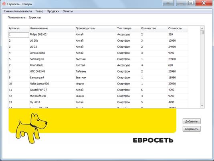Select the Samsung s4 name cell
Screen dimensions: 214x161
[x=52, y=78]
